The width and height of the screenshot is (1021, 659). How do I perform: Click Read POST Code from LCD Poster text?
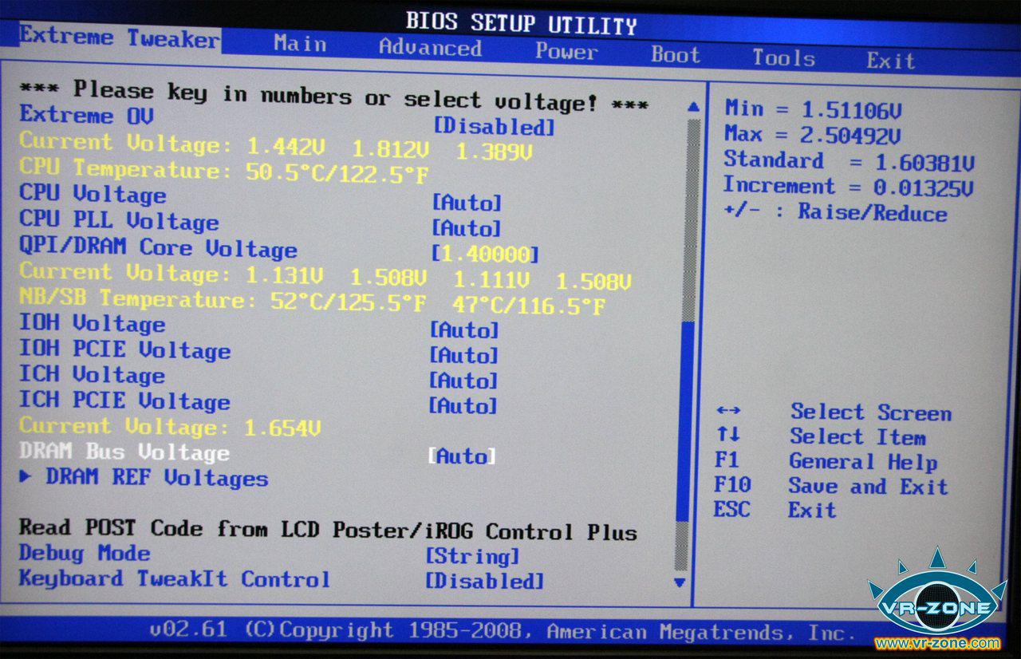328,530
